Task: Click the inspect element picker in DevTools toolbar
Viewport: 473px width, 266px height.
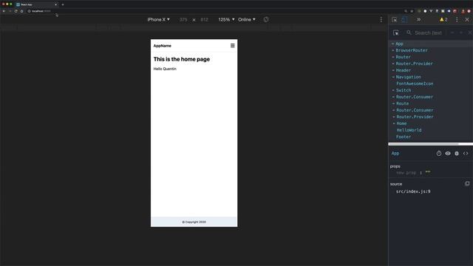Action: 394,20
